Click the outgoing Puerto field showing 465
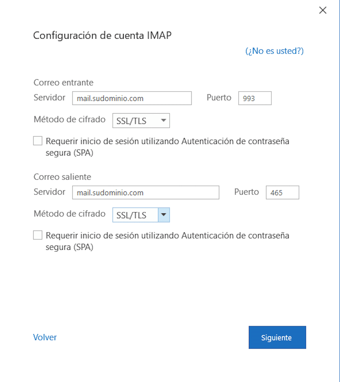 (x=282, y=193)
